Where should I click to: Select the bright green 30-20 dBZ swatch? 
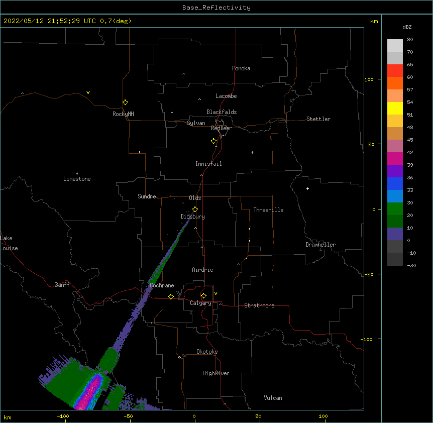point(395,209)
